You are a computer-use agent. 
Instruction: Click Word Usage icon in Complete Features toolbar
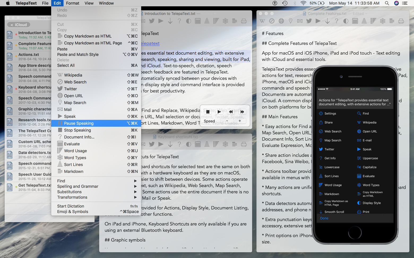(373, 21)
